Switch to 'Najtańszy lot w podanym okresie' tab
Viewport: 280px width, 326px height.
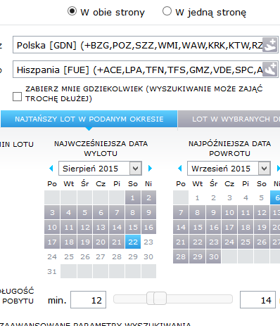click(x=89, y=119)
